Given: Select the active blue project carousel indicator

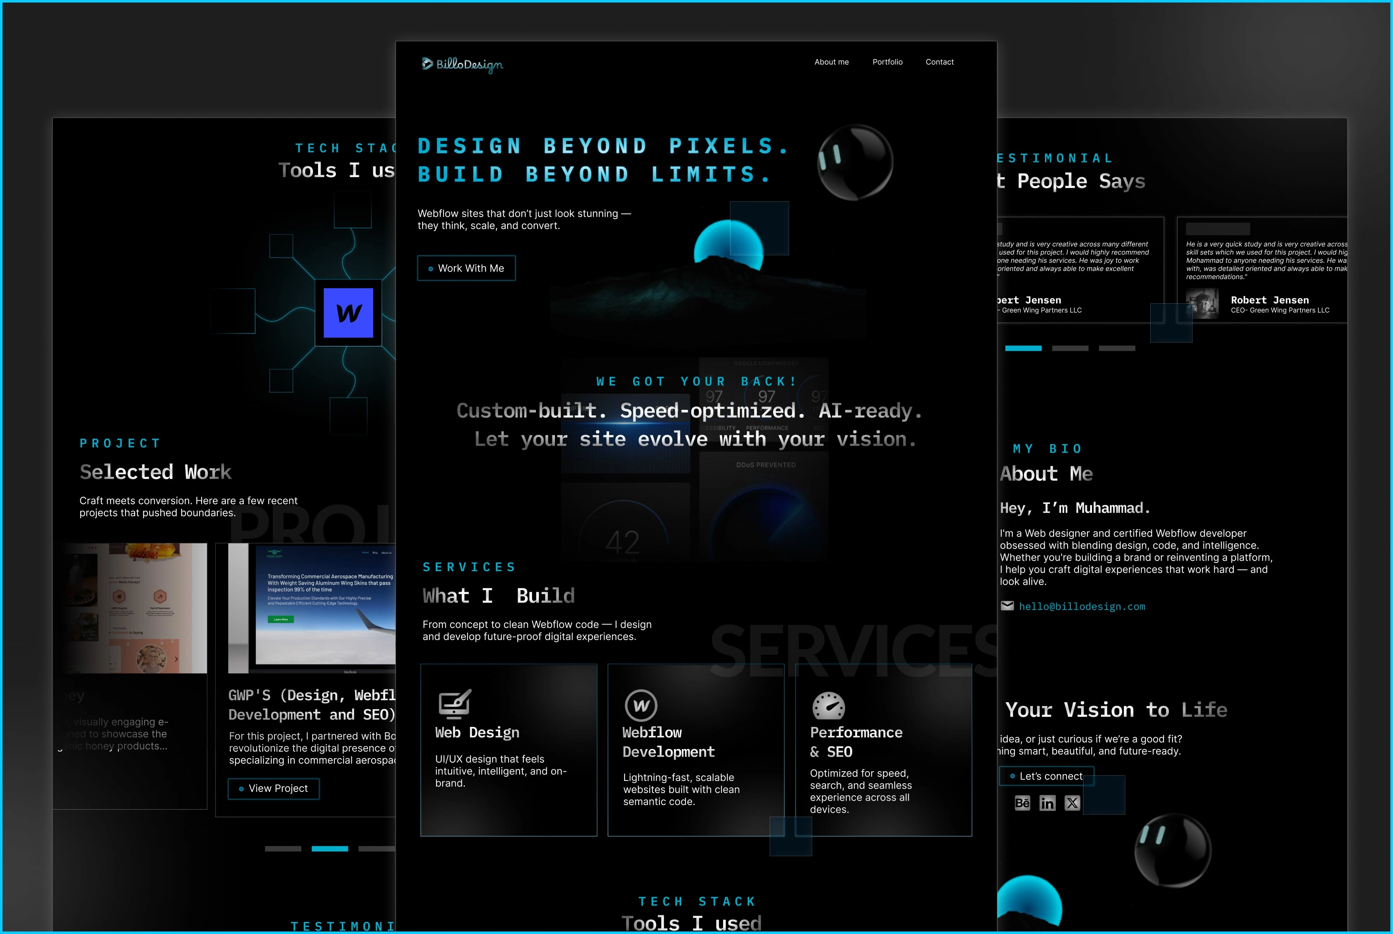Looking at the screenshot, I should pos(330,848).
